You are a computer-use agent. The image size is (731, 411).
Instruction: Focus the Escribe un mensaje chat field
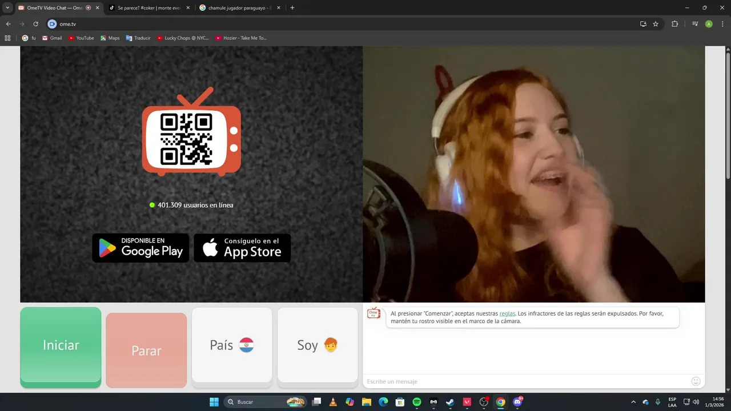click(x=525, y=381)
